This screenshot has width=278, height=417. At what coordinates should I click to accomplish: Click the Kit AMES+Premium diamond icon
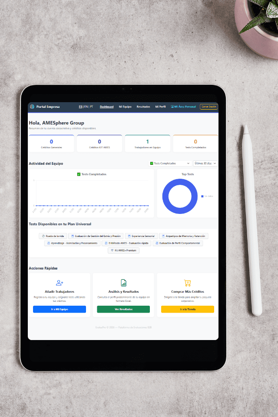click(x=112, y=250)
